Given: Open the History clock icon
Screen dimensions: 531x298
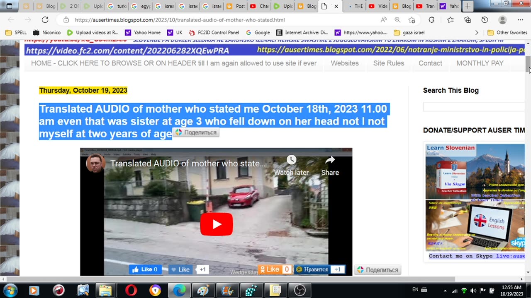Looking at the screenshot, I should point(485,19).
